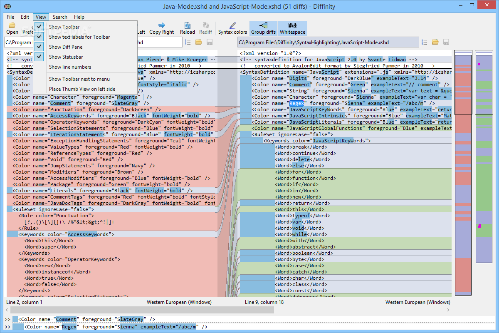Screen dimensions: 499x333
Task: Open the File menu
Action: (10, 17)
